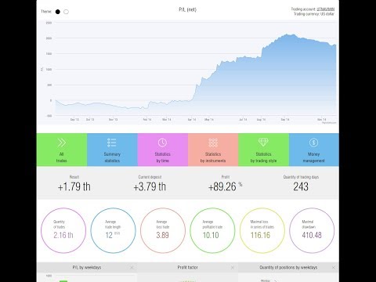Image resolution: width=376 pixels, height=282 pixels.
Task: Click the Maximal drawdown circle
Action: (312, 230)
